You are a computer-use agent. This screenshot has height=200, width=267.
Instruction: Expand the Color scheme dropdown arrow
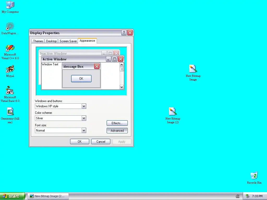pos(84,118)
